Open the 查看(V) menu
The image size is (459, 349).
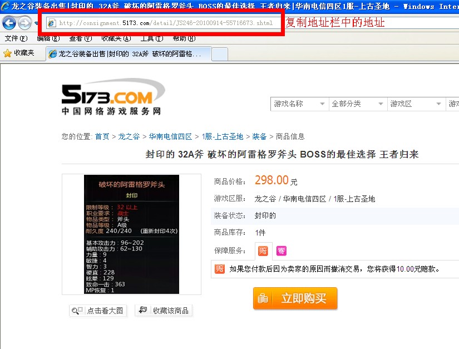(81, 38)
